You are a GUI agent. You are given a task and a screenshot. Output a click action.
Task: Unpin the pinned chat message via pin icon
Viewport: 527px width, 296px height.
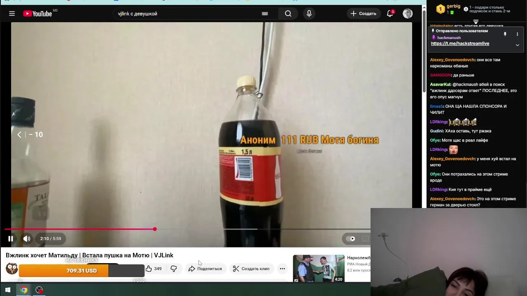505,34
